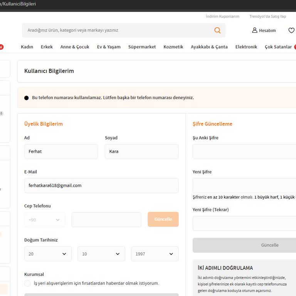The height and width of the screenshot is (296, 296).
Task: Open the birth day dropdown showing 20
Action: [x=48, y=254]
